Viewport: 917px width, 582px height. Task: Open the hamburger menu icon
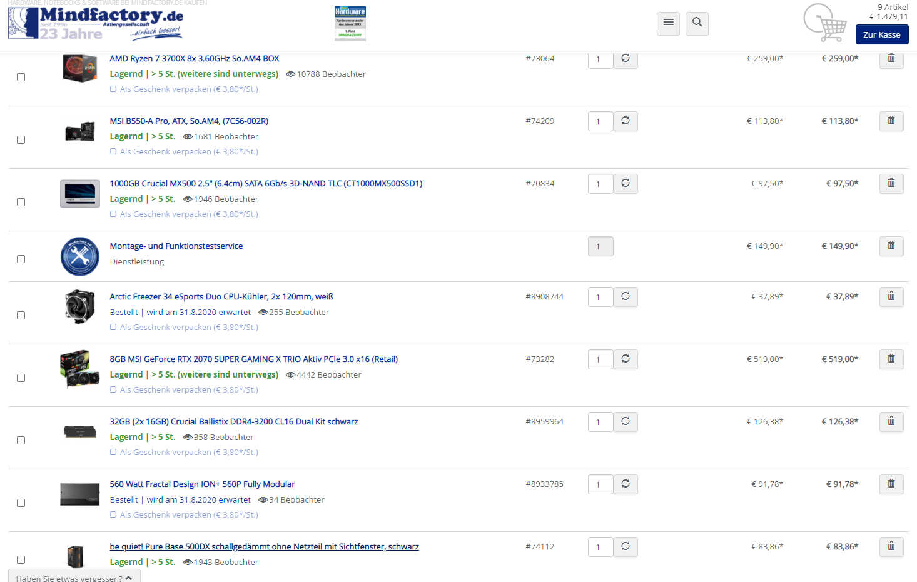pyautogui.click(x=668, y=23)
